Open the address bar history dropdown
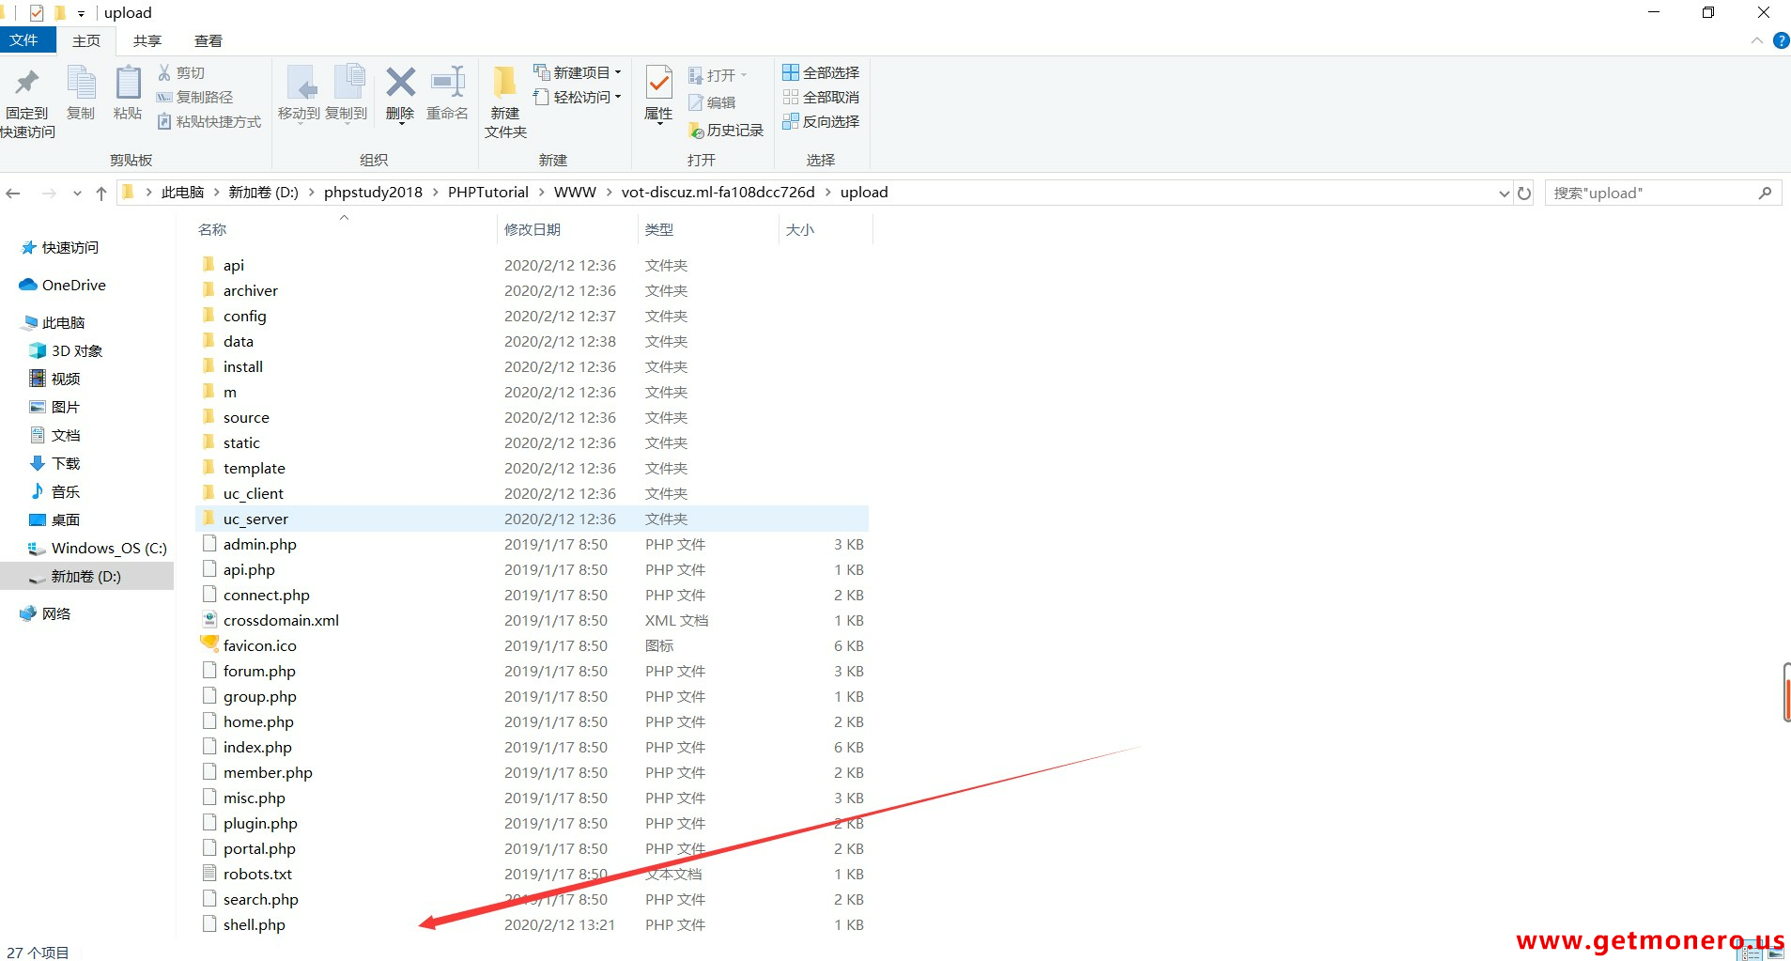1791x961 pixels. (1504, 194)
